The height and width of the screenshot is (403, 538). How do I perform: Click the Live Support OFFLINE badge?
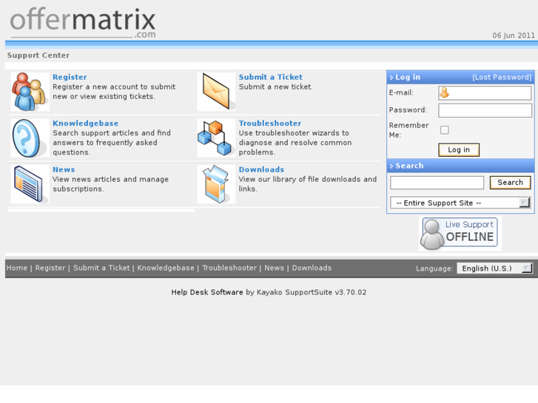460,234
